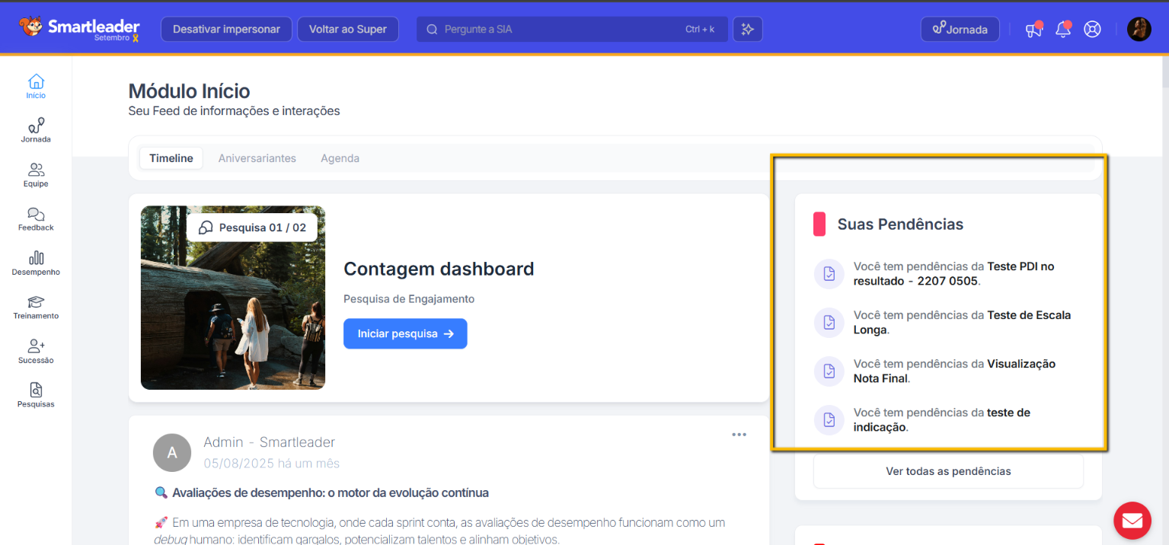Open the notifications bell

point(1062,30)
